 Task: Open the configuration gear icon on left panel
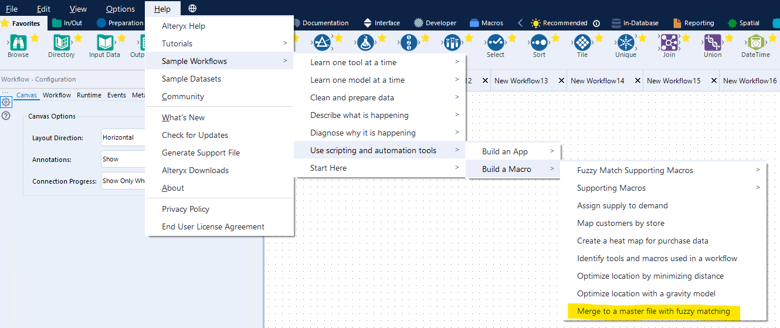pos(6,102)
